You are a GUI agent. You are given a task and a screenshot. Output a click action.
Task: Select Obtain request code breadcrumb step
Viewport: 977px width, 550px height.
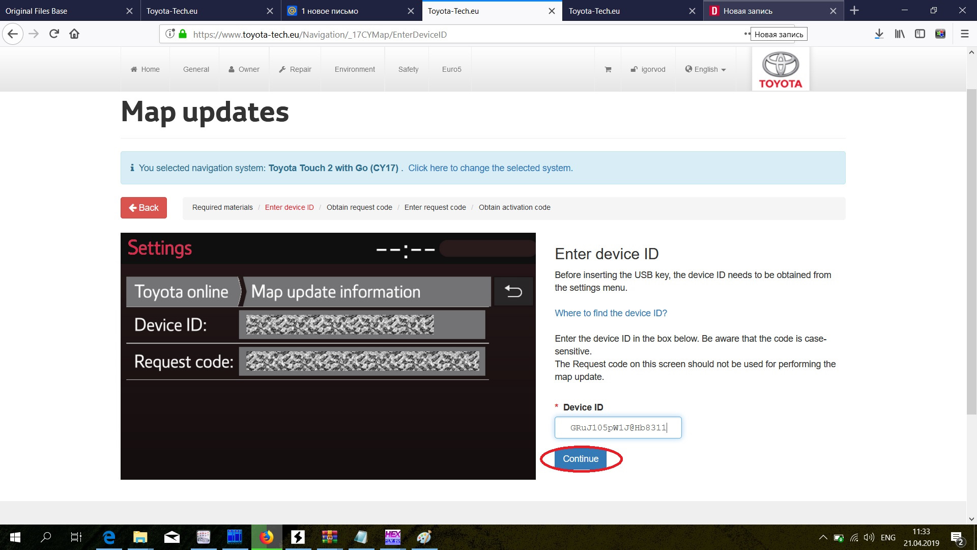[359, 207]
